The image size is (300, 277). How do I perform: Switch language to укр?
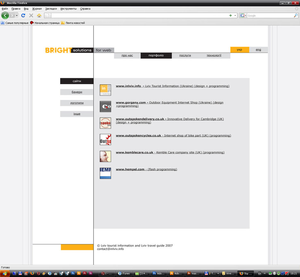pos(240,50)
